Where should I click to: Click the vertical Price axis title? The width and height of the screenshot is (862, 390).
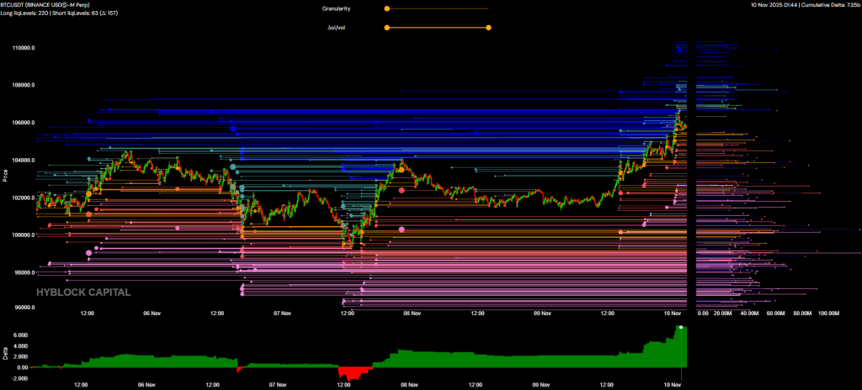click(5, 177)
